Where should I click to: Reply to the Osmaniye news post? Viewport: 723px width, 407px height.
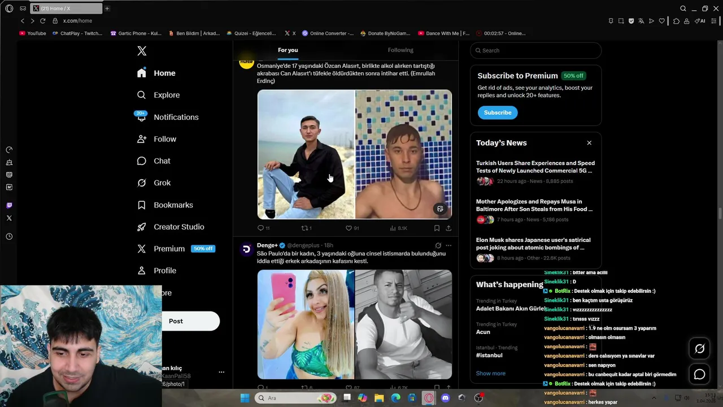(263, 228)
